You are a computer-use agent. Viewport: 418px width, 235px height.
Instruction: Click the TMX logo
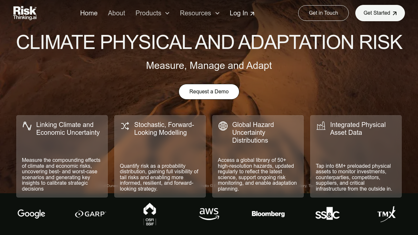click(x=386, y=214)
